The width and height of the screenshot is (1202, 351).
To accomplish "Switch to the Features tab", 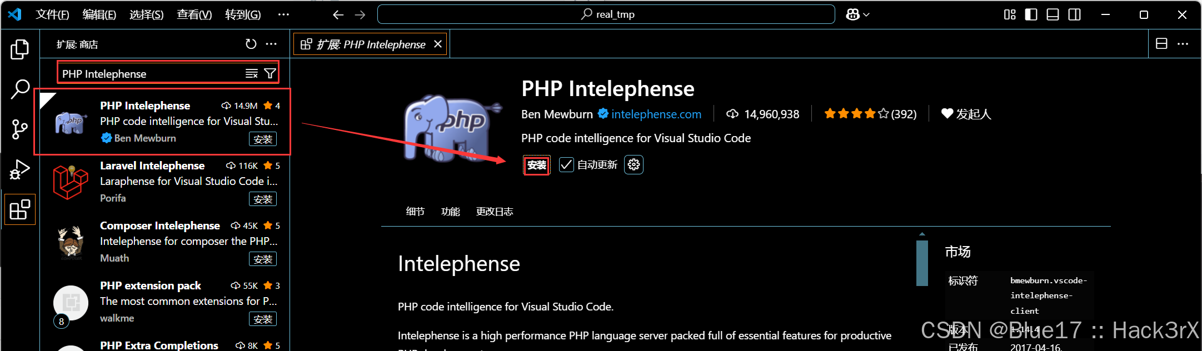I will 451,212.
